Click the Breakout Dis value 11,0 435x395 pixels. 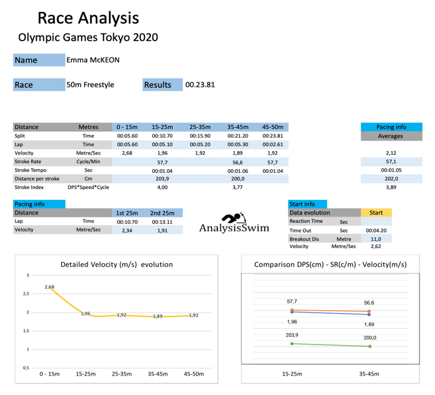pos(376,239)
